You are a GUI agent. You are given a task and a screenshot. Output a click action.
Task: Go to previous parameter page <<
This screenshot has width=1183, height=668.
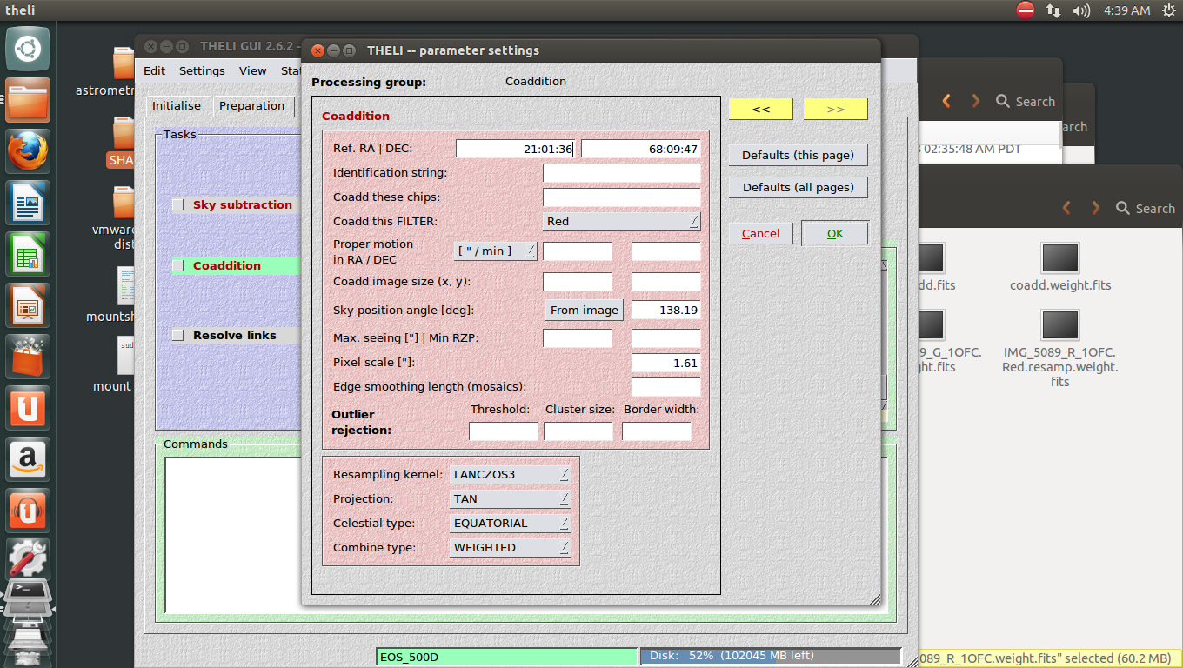pyautogui.click(x=761, y=109)
